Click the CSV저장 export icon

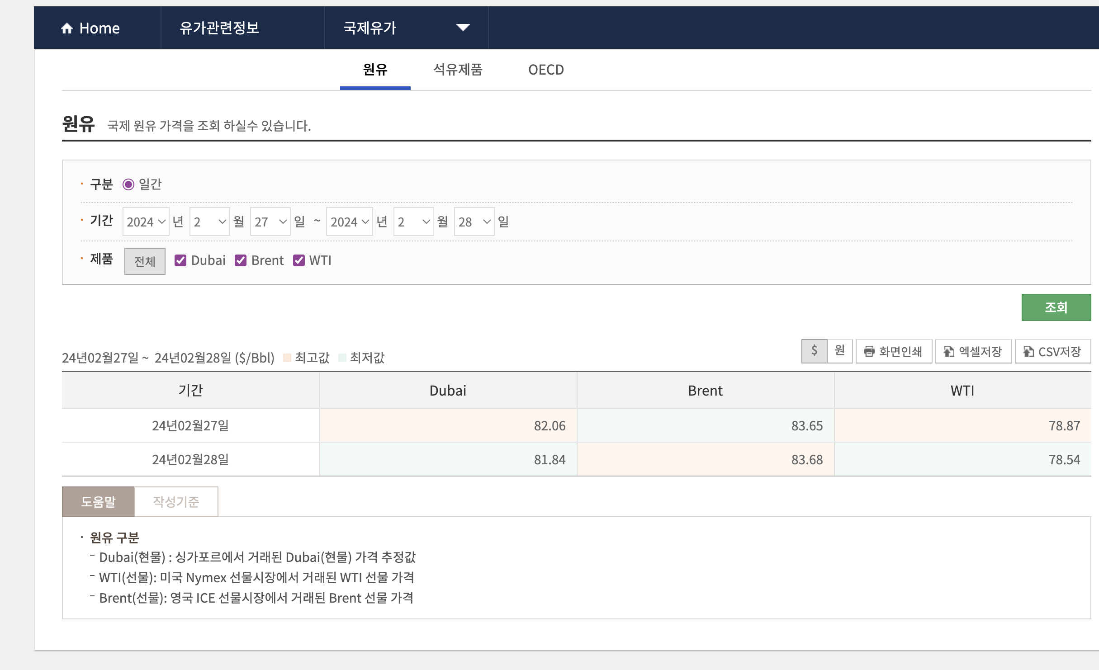[1028, 351]
